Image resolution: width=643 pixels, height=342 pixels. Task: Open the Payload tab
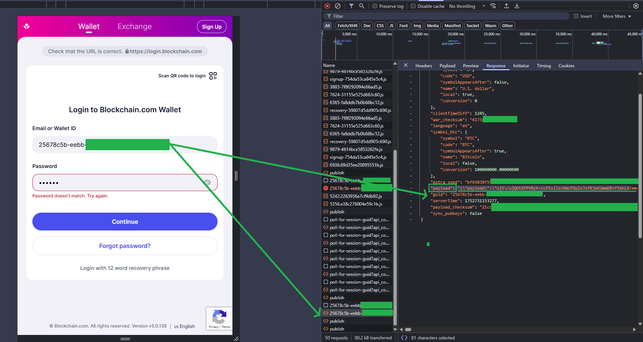(447, 66)
